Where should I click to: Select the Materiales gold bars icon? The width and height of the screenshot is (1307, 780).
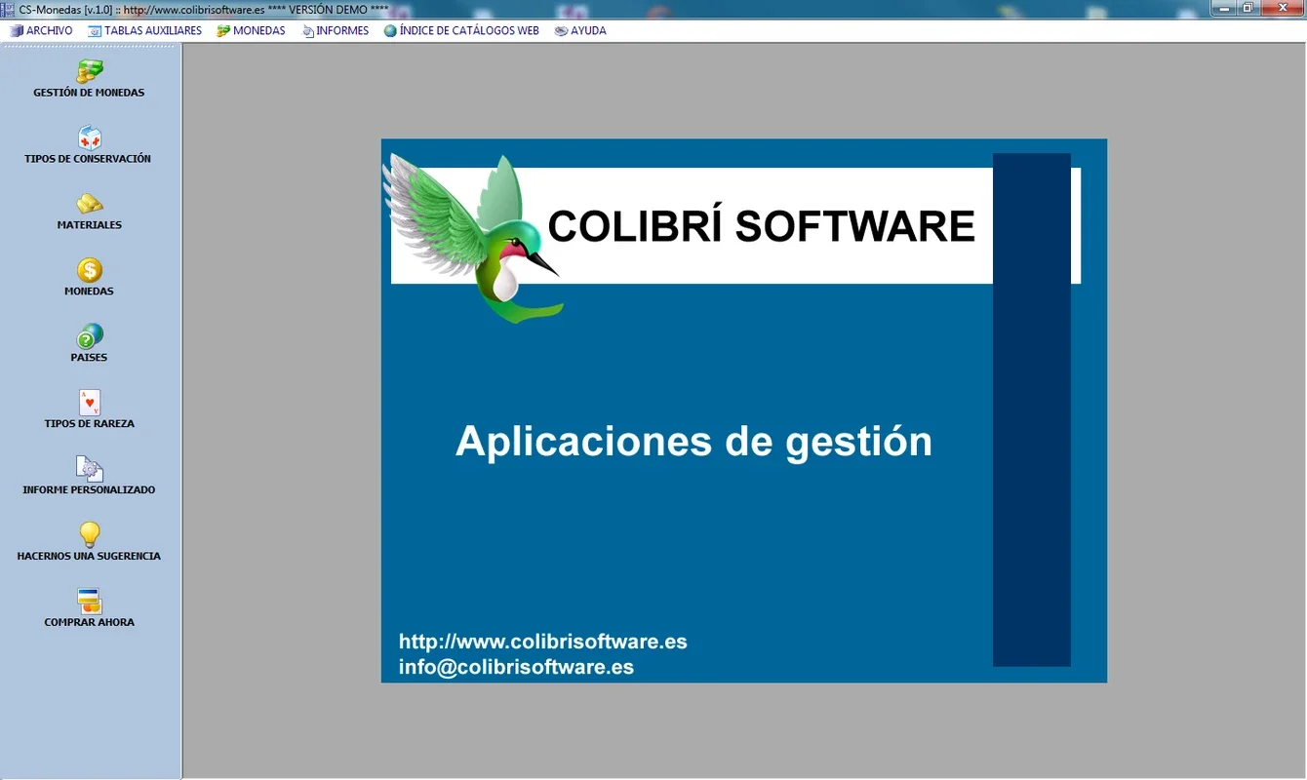90,204
